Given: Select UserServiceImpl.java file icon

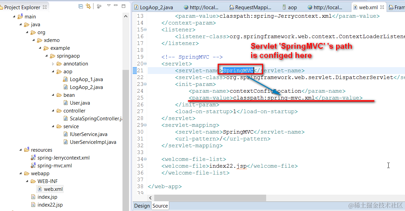Looking at the screenshot, I should [66, 142].
